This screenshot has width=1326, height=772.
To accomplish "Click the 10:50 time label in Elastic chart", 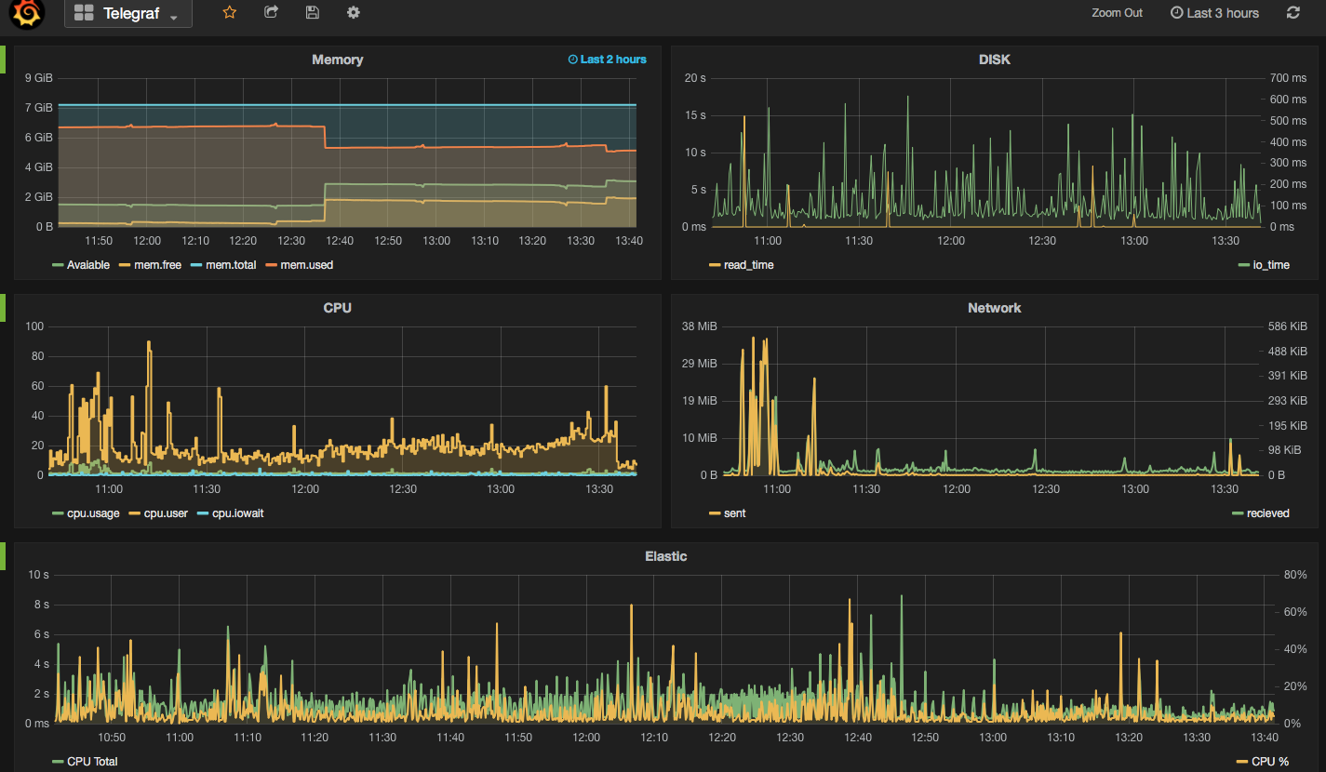I will [x=112, y=738].
